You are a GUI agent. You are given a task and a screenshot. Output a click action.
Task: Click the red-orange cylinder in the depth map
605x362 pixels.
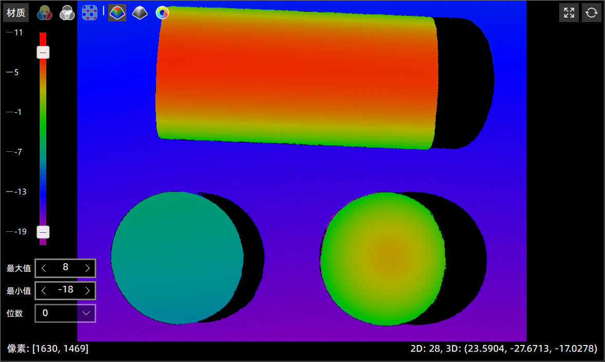(296, 77)
